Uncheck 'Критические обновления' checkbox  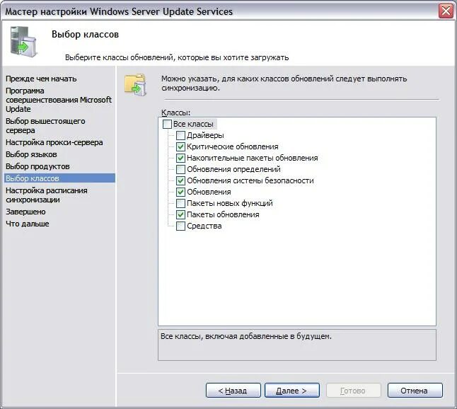(180, 146)
